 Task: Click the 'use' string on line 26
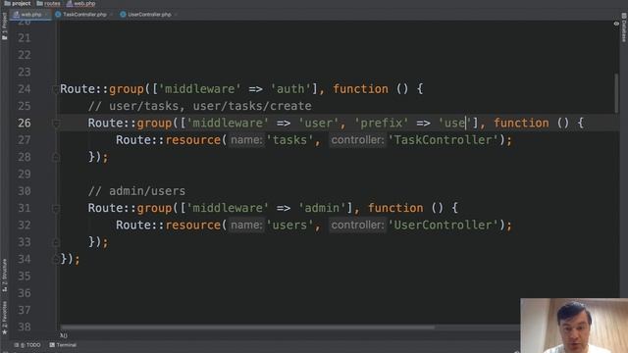[x=454, y=123]
